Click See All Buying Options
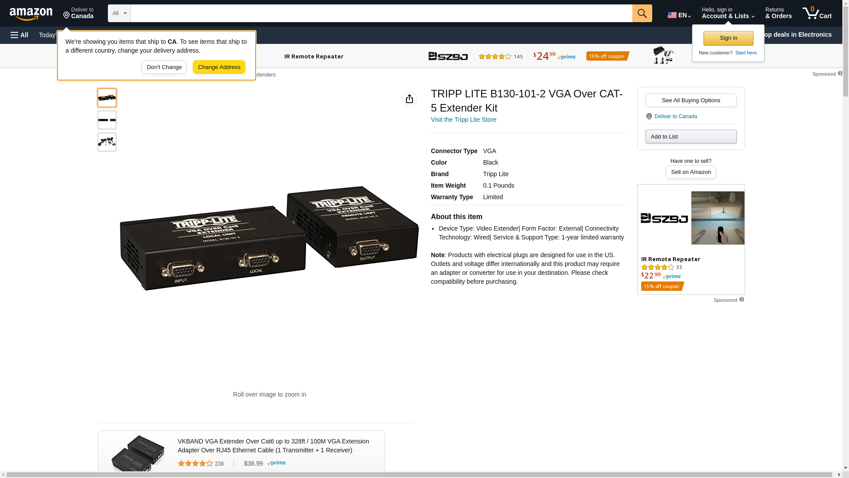 [691, 100]
